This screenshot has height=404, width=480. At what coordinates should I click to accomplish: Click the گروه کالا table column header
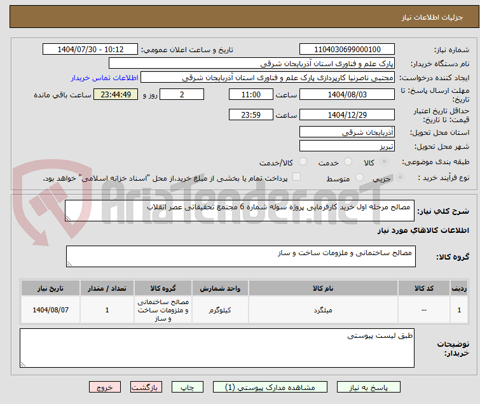(x=163, y=288)
